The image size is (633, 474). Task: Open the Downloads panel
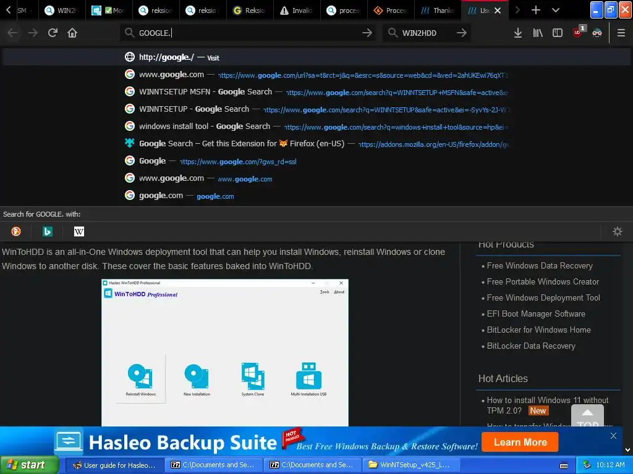click(518, 33)
